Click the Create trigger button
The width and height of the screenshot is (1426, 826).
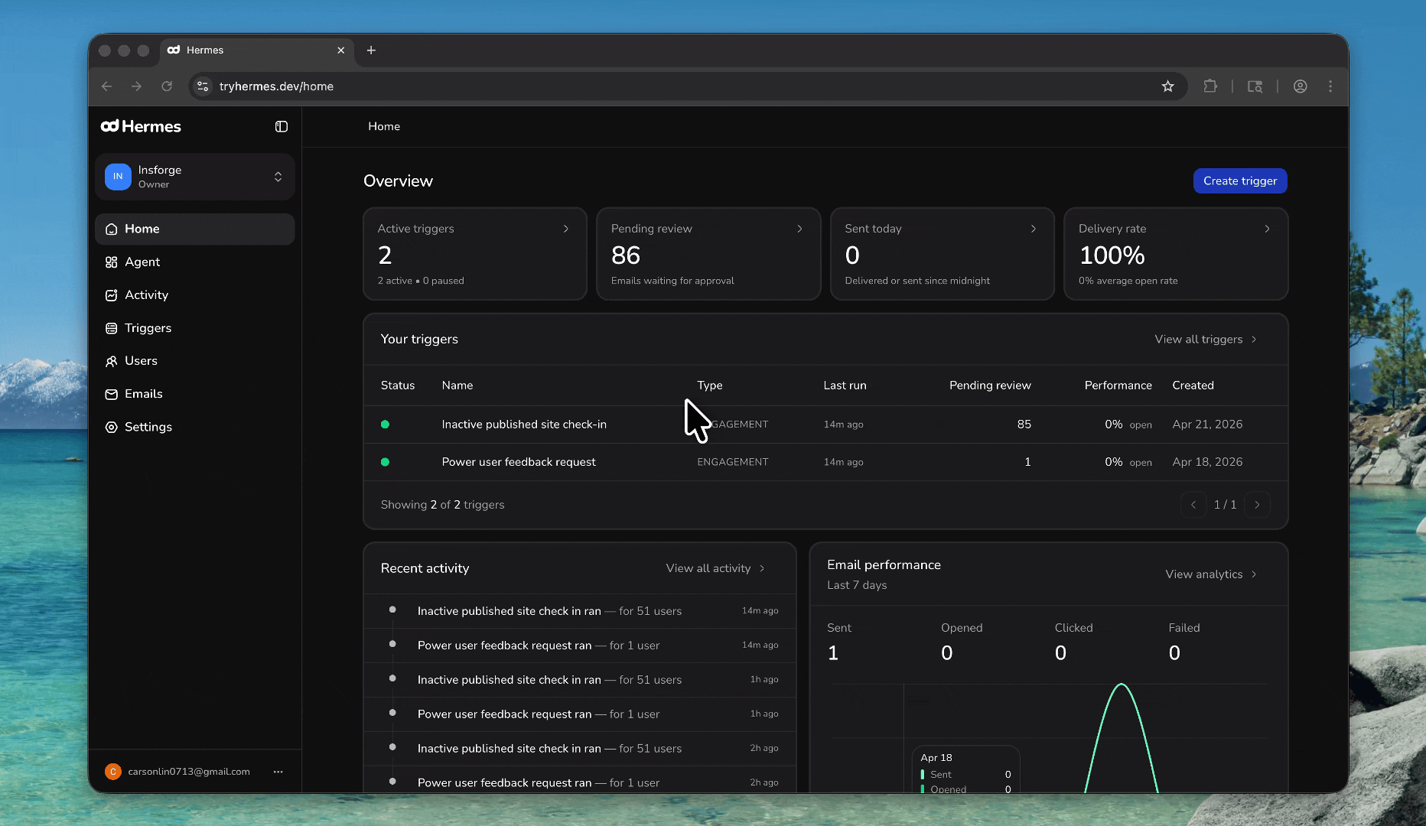1239,181
